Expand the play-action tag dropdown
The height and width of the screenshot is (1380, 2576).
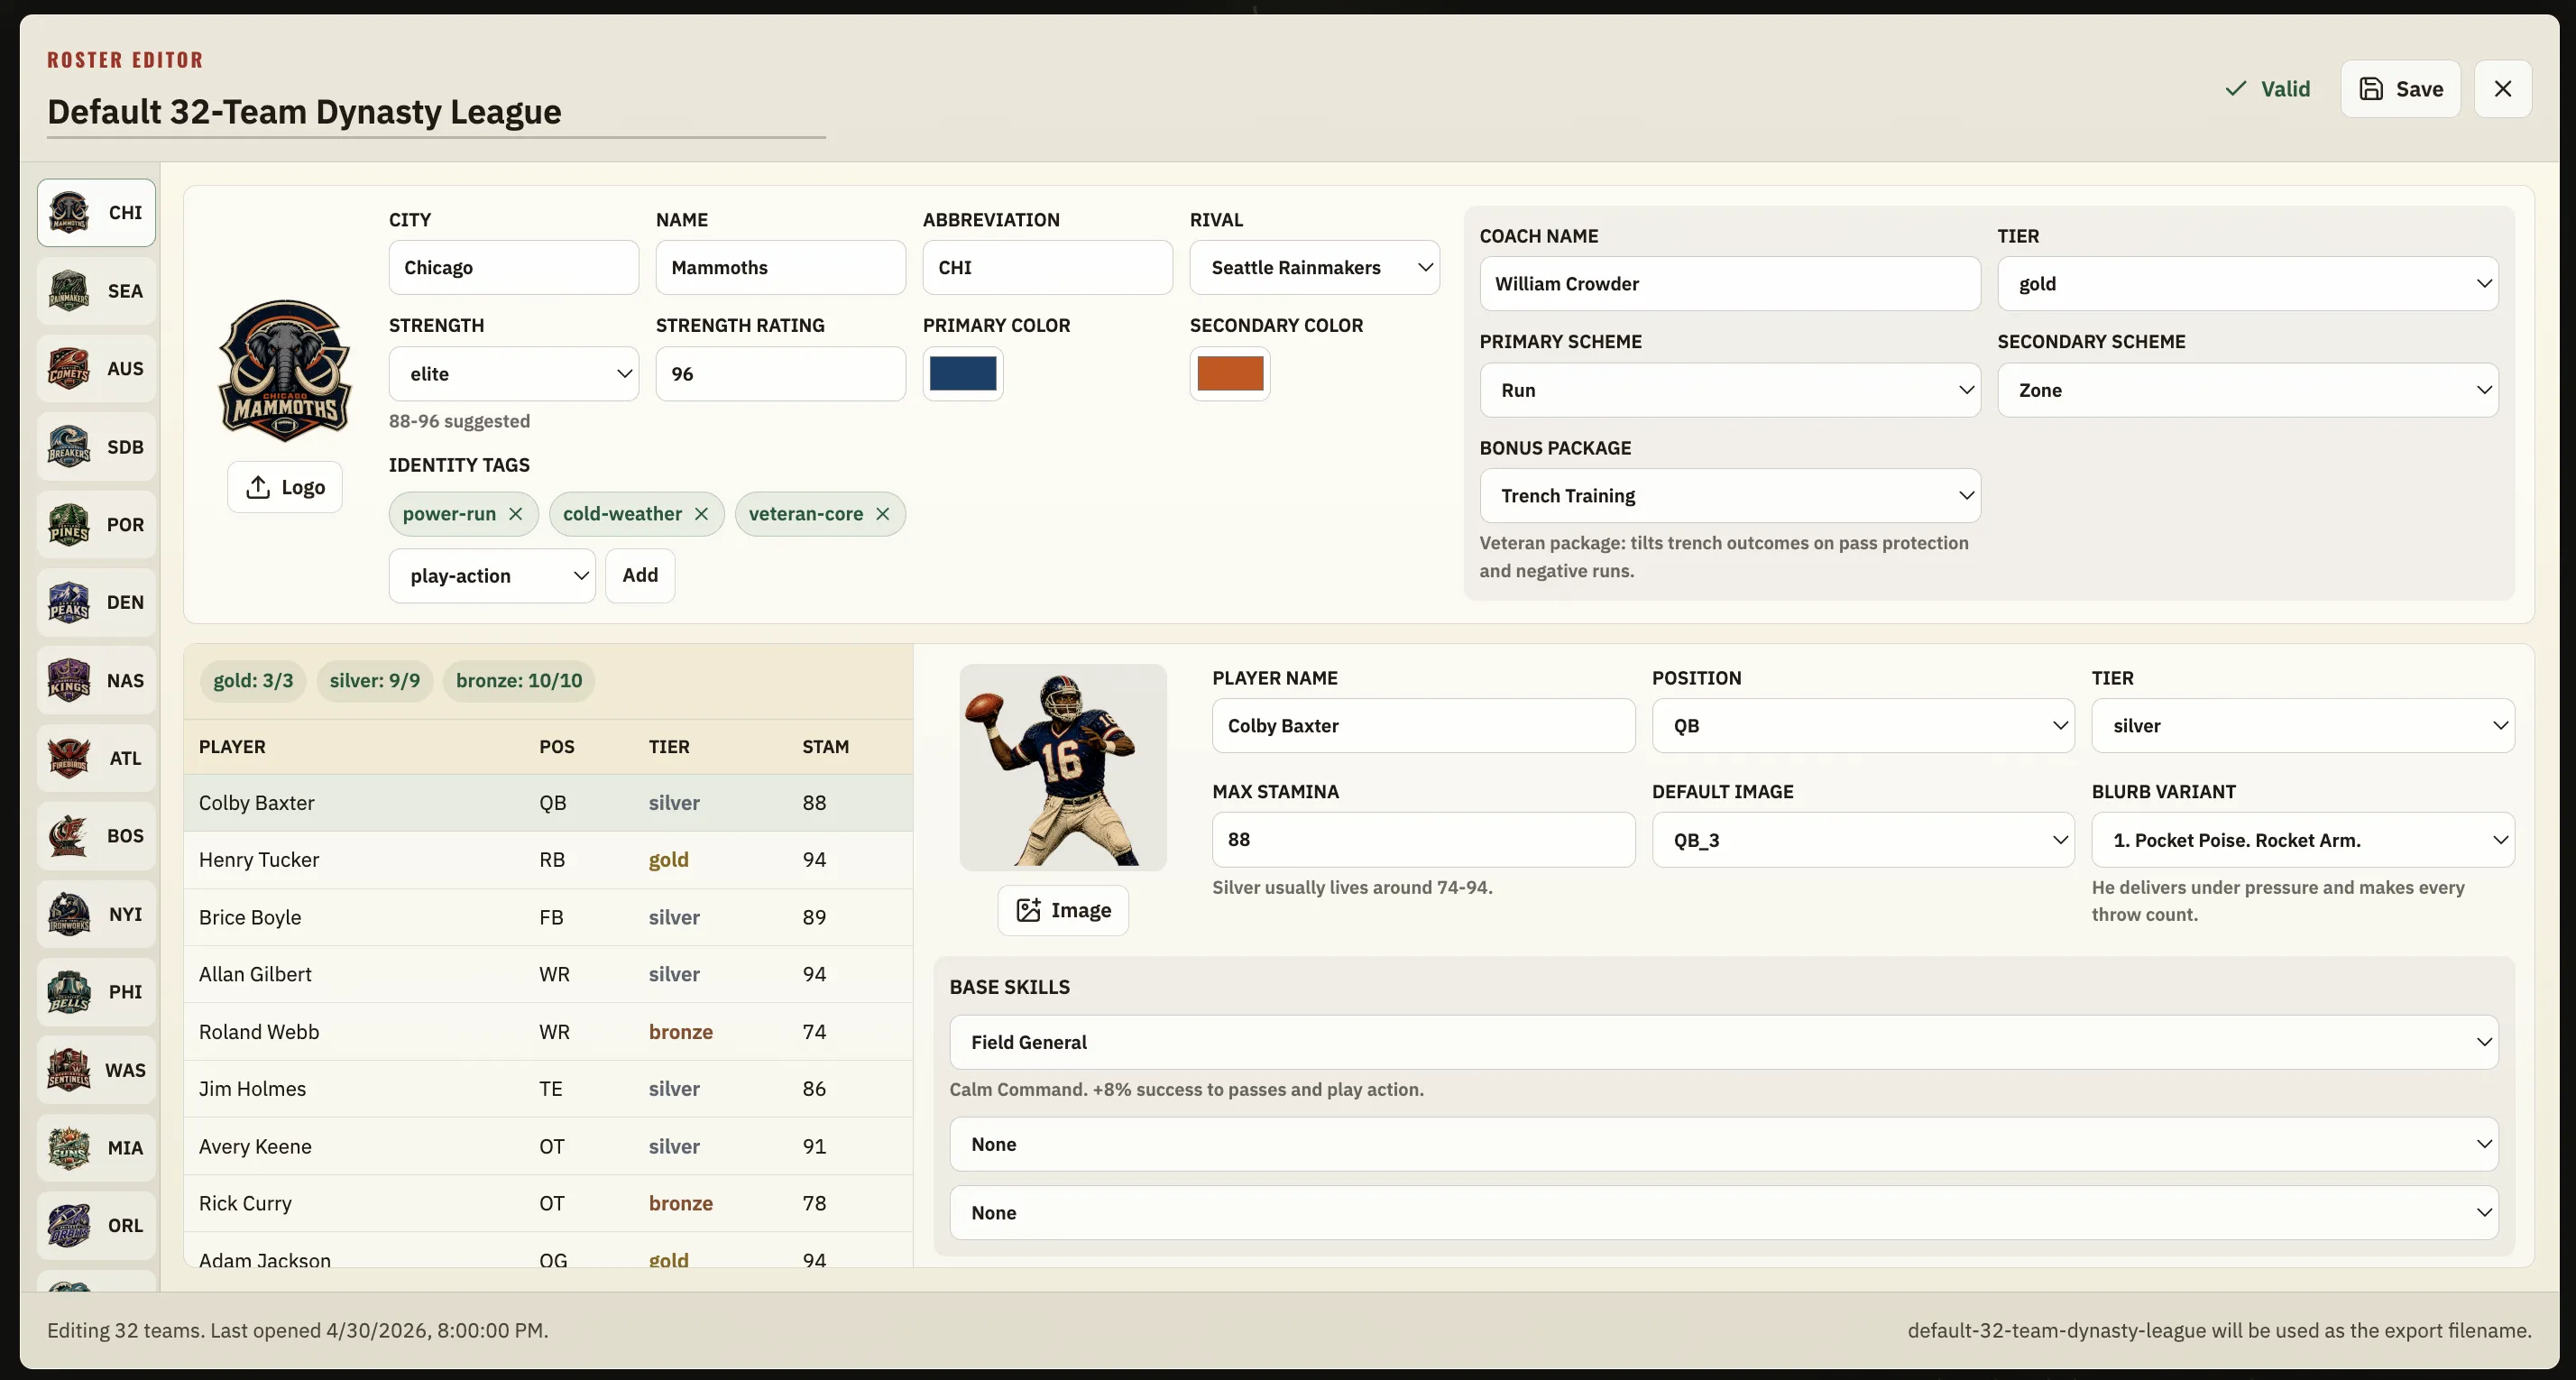pyautogui.click(x=492, y=576)
